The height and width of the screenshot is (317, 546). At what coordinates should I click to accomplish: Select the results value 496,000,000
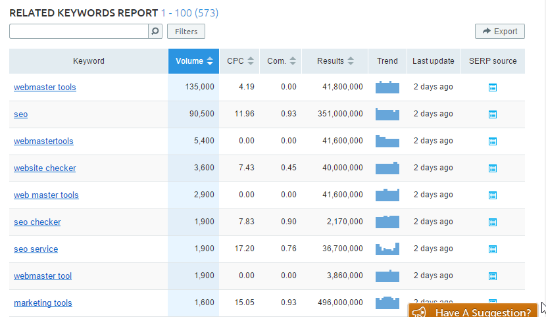coord(340,303)
